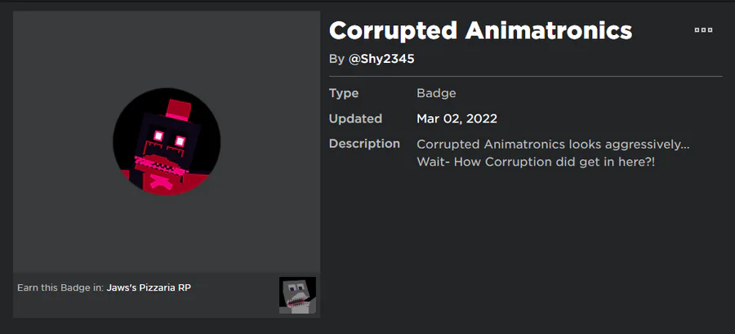The image size is (735, 334).
Task: Visit the @Shy2345 creator profile
Action: click(x=388, y=59)
